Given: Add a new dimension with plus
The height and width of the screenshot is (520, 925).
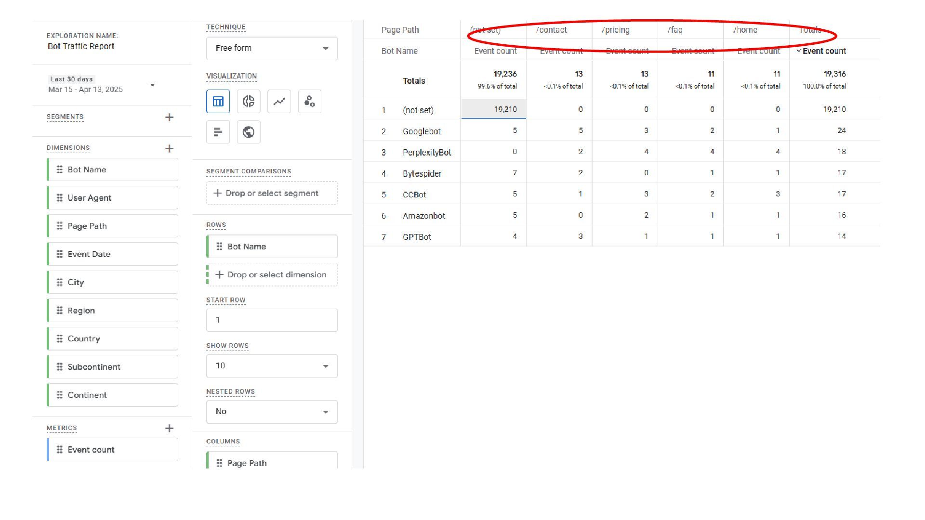Looking at the screenshot, I should pyautogui.click(x=169, y=148).
